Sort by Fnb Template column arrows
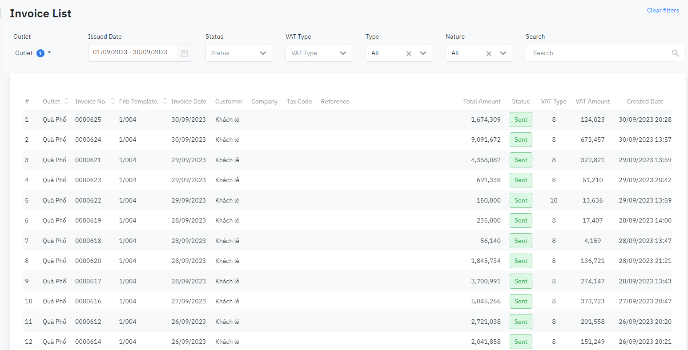 tap(165, 101)
